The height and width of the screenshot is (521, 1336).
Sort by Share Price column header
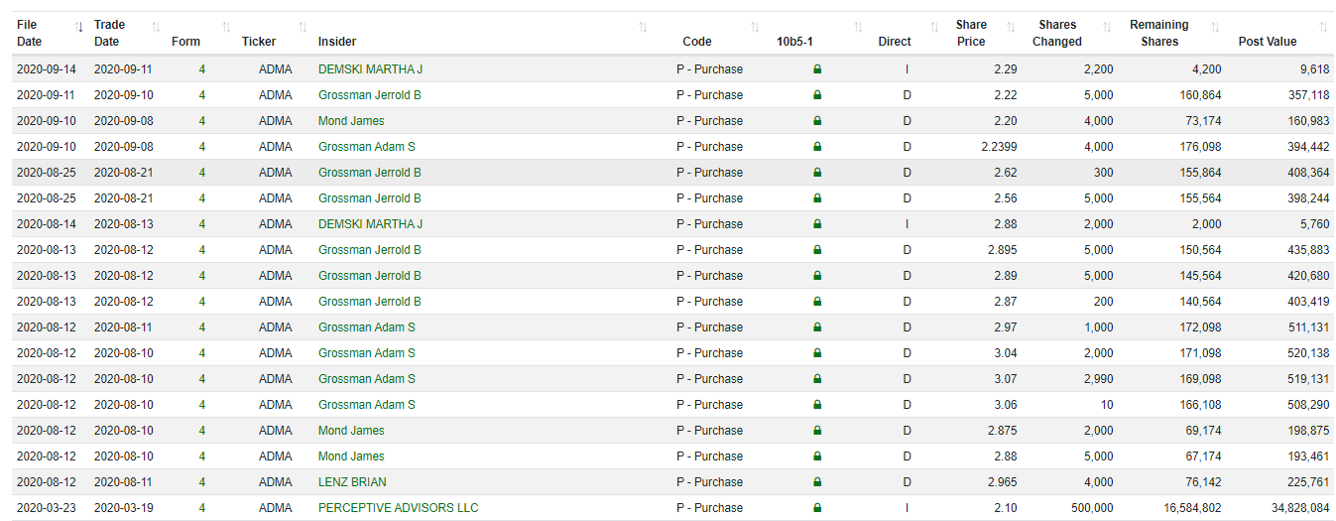971,33
